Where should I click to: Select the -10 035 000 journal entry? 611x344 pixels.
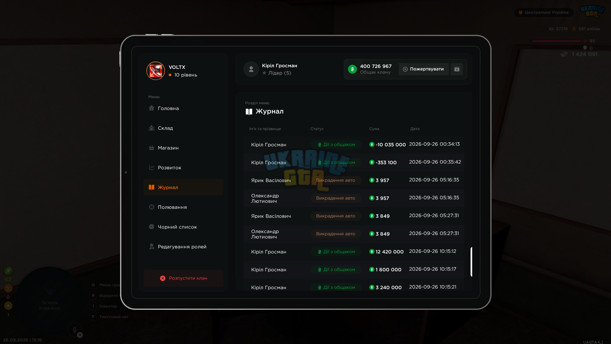click(354, 144)
